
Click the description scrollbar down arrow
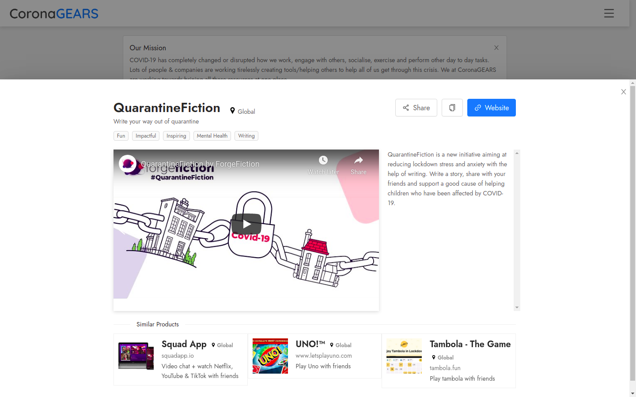[517, 307]
